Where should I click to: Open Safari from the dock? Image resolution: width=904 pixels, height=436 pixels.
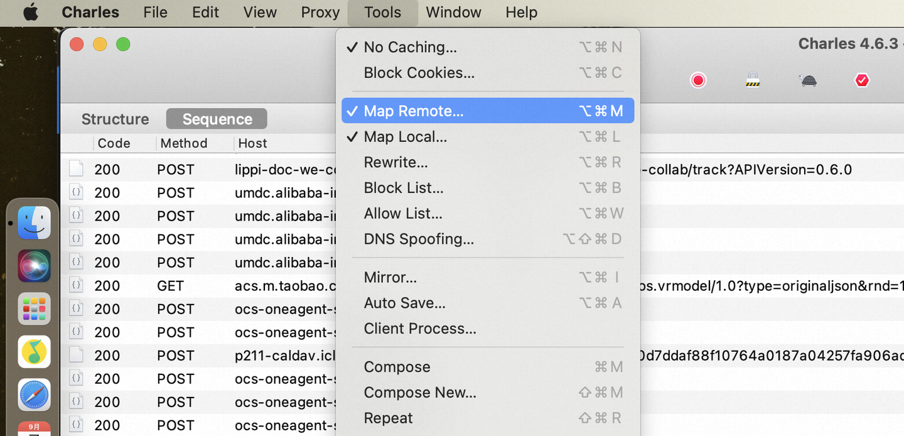pos(34,395)
